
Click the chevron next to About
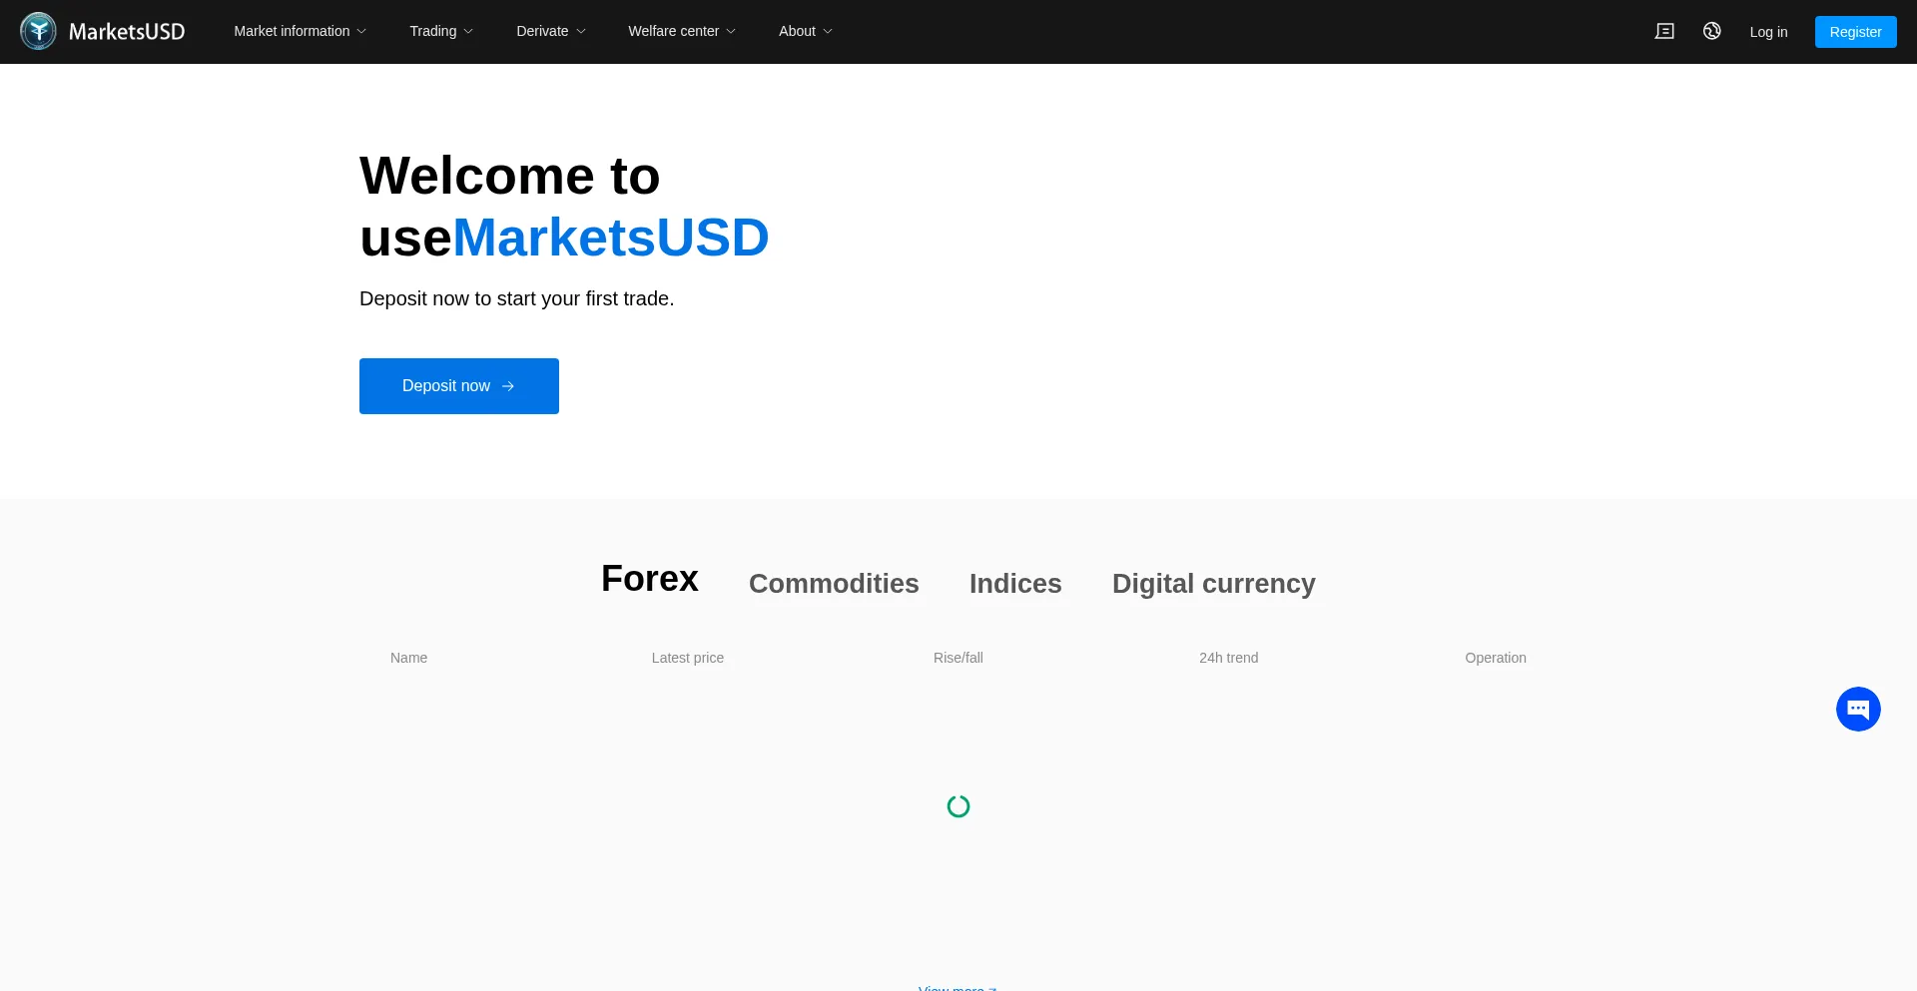(x=828, y=31)
